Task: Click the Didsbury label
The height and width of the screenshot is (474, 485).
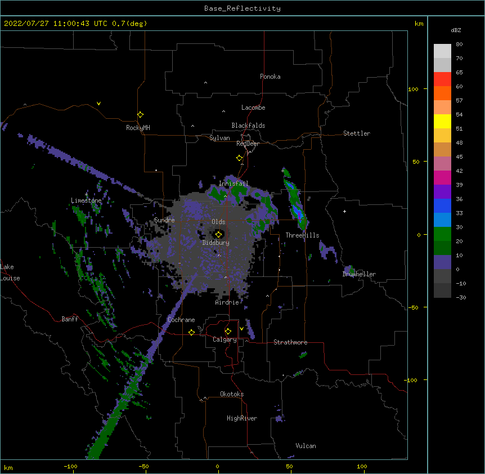Action: pyautogui.click(x=216, y=243)
